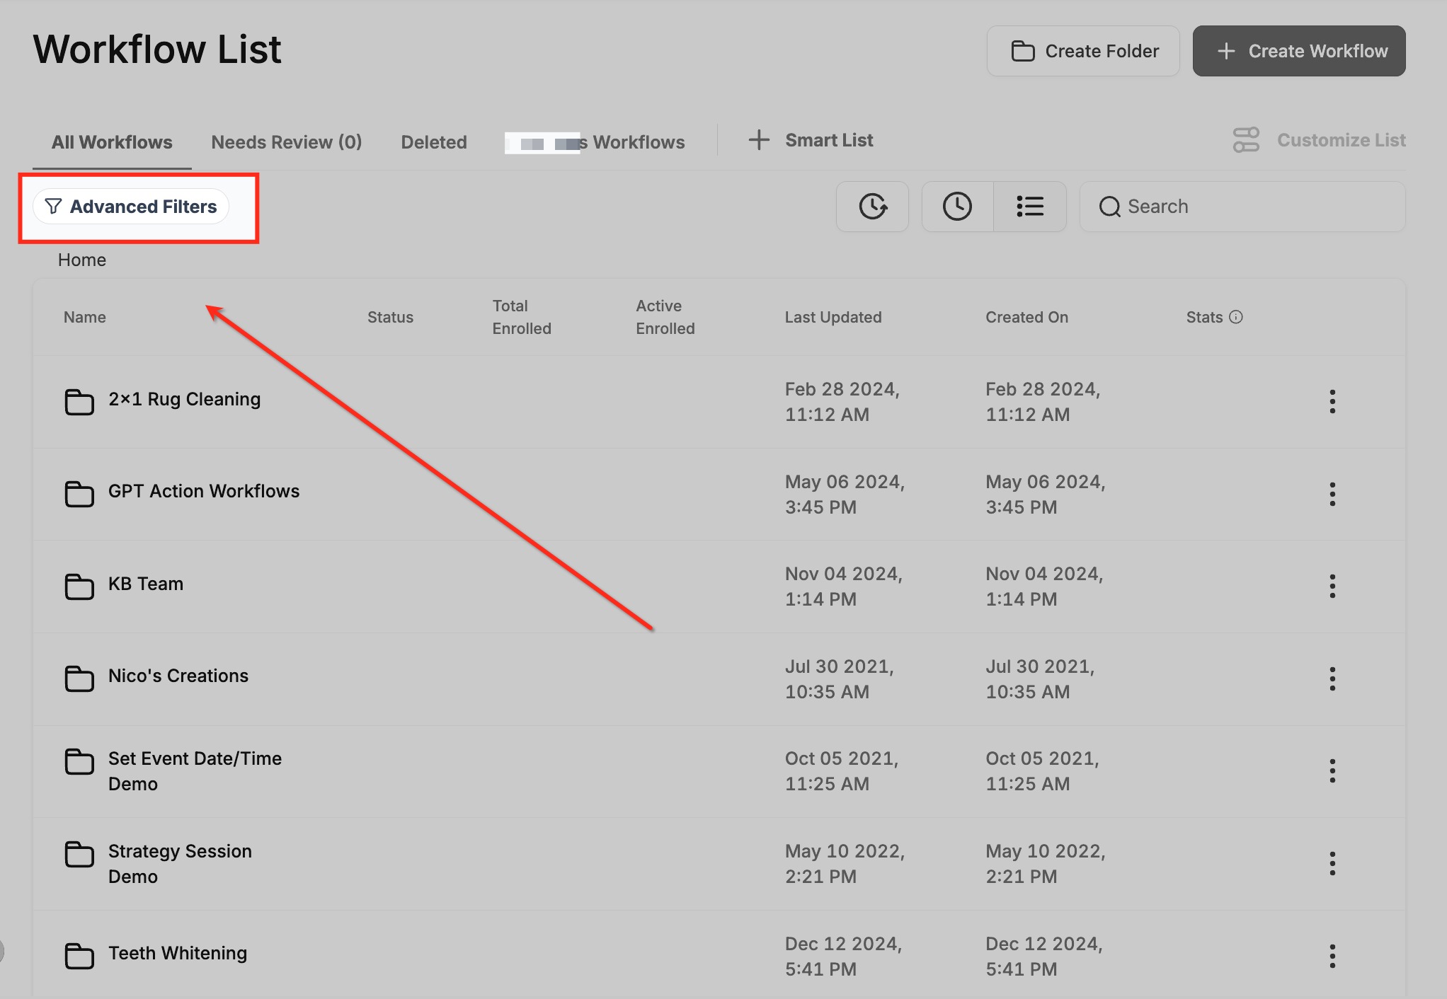
Task: Add a new Smart List
Action: (811, 140)
